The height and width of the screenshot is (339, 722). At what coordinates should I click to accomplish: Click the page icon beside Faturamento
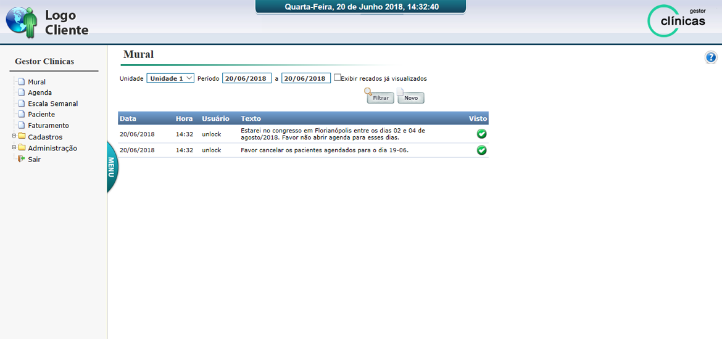click(x=21, y=125)
